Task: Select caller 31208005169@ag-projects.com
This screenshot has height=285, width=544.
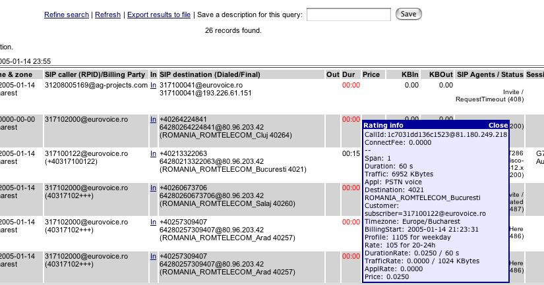Action: point(96,85)
